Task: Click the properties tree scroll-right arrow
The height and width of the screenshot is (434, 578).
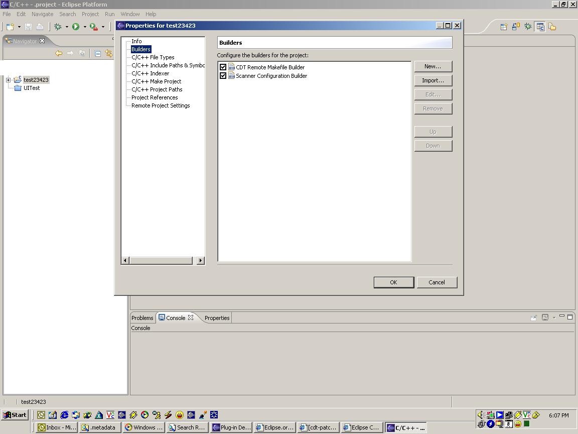Action: click(201, 261)
